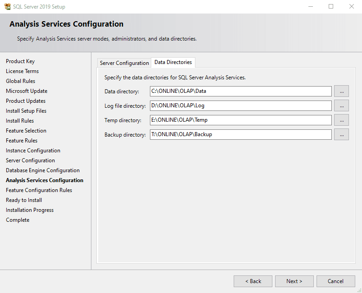Click Feature Selection in the sidebar
The height and width of the screenshot is (293, 362).
pos(26,131)
